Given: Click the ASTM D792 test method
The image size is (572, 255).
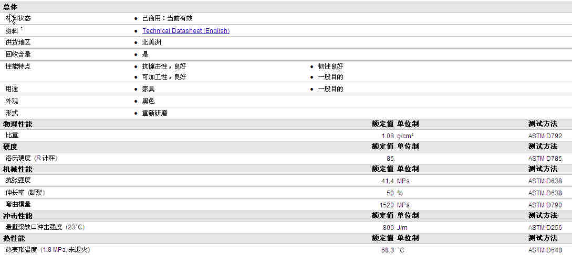Looking at the screenshot, I should click(545, 136).
